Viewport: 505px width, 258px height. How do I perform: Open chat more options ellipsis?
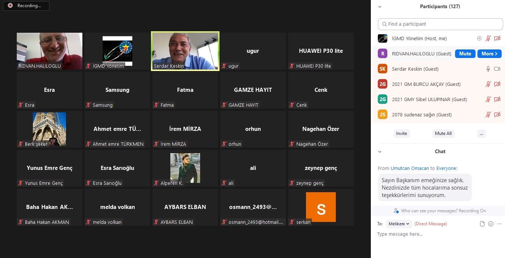499,224
